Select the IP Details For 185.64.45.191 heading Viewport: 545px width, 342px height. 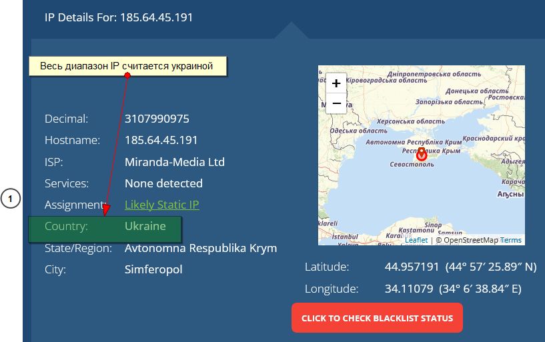(x=119, y=17)
